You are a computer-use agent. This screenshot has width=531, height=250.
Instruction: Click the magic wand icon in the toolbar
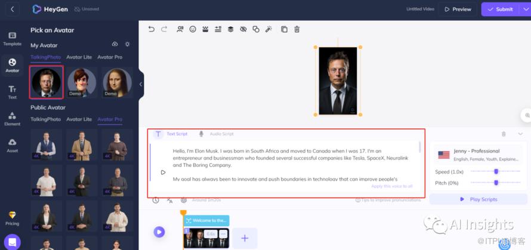click(268, 29)
